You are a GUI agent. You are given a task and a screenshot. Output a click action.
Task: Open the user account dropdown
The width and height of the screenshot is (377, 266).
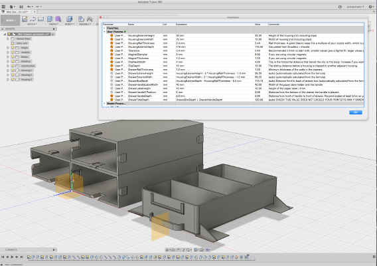point(355,7)
